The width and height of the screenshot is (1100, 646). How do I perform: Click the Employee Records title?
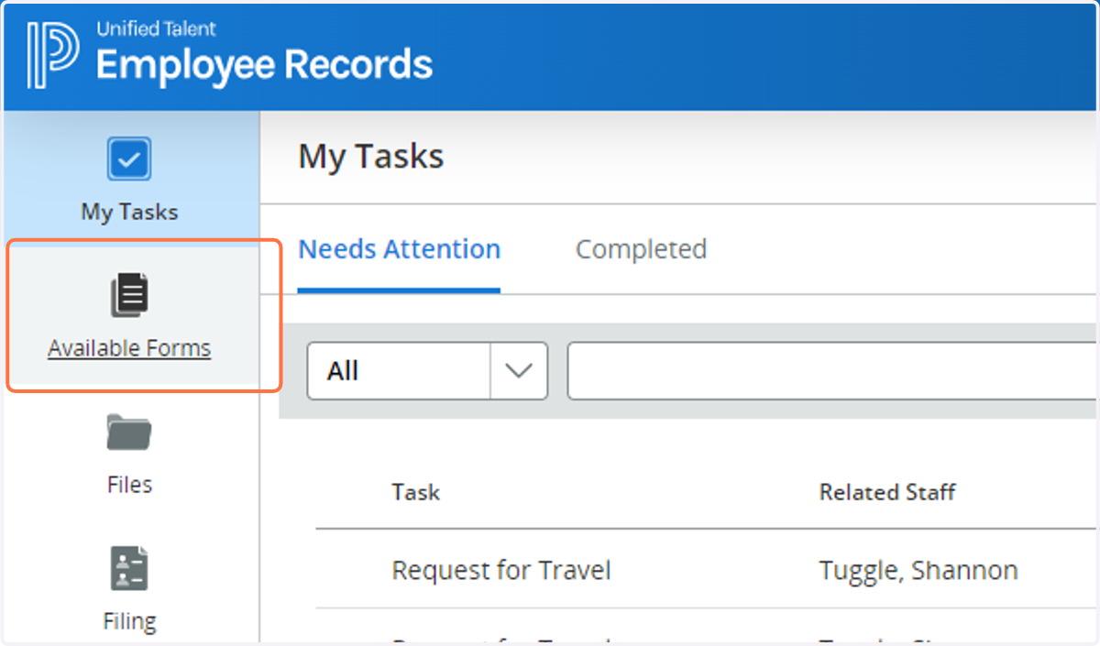coord(264,65)
